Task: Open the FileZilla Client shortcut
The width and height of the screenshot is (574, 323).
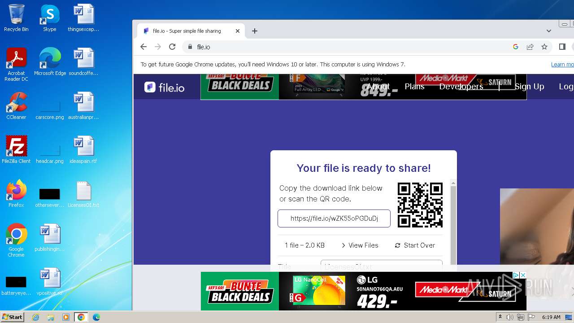Action: tap(16, 149)
